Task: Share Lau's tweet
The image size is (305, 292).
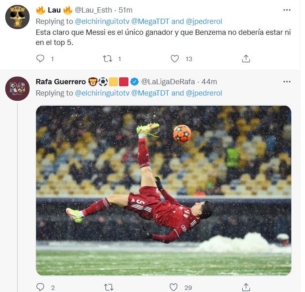Action: point(246,59)
